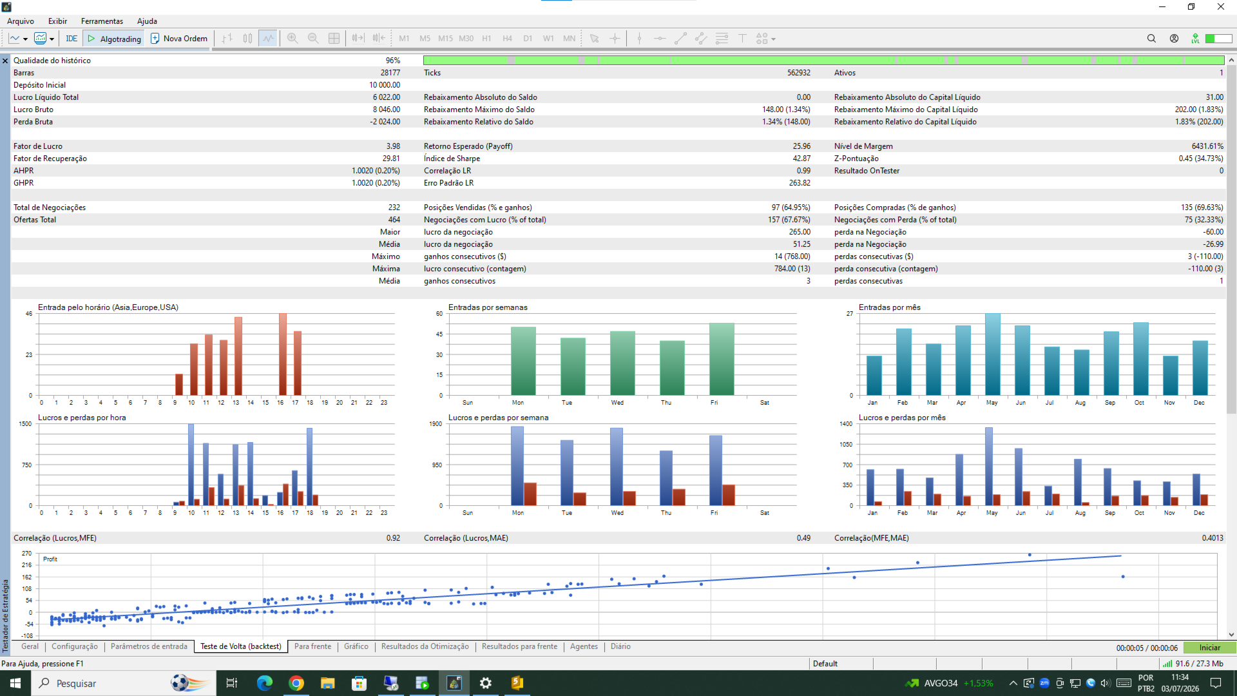Select candlestick chart icon
The image size is (1237, 696).
pos(247,39)
